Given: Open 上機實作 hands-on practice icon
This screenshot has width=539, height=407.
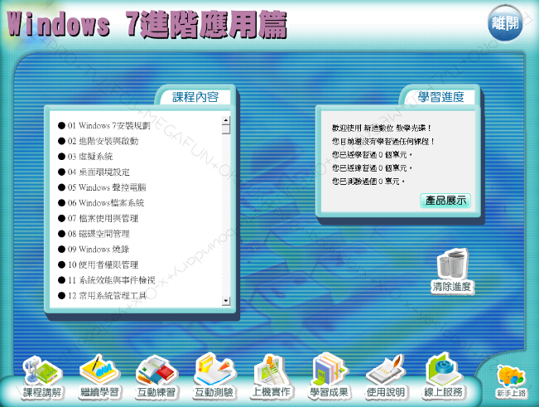Looking at the screenshot, I should point(271,376).
